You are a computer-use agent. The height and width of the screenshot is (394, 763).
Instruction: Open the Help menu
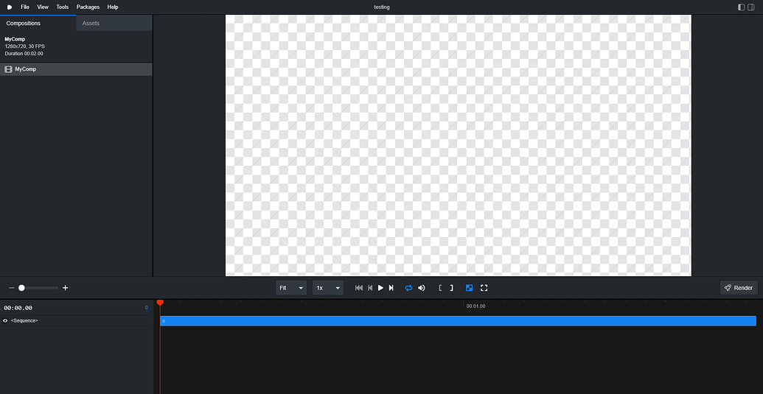[113, 7]
